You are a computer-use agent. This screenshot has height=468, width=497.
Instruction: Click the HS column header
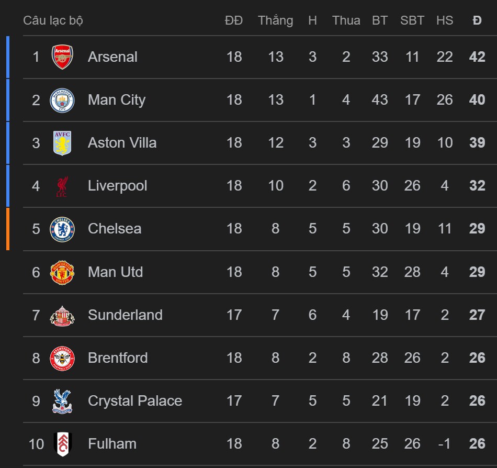(x=445, y=20)
